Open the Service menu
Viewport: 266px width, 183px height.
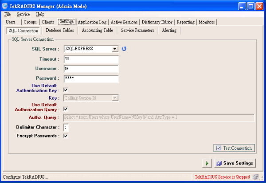click(23, 14)
